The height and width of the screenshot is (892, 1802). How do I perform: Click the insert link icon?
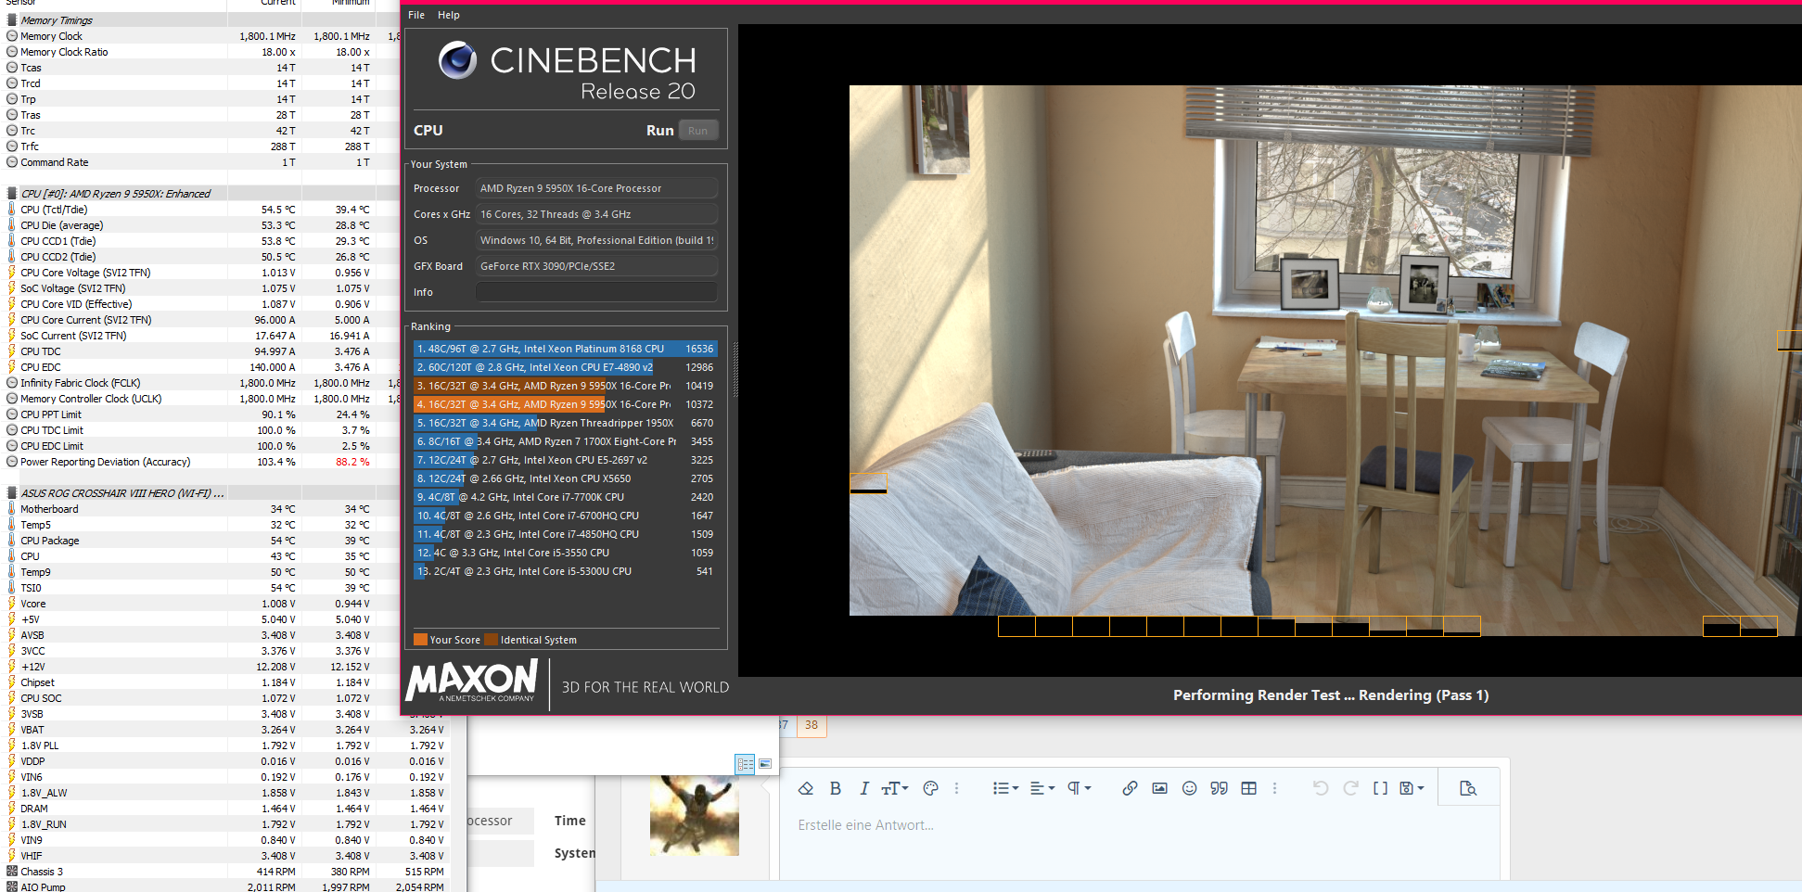(x=1130, y=788)
